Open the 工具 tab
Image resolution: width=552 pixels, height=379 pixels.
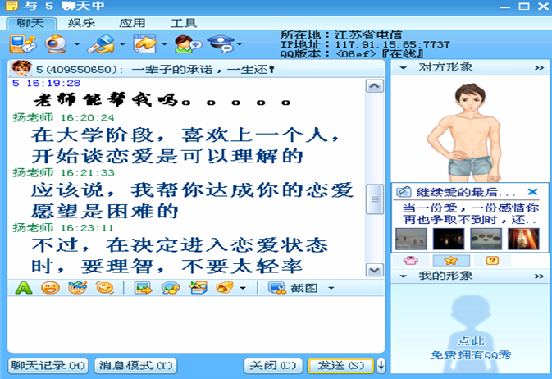pyautogui.click(x=184, y=23)
